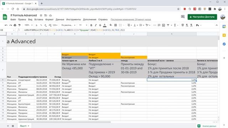The height and width of the screenshot is (128, 228).
Task: Open text wrapping options
Action: (x=141, y=25)
